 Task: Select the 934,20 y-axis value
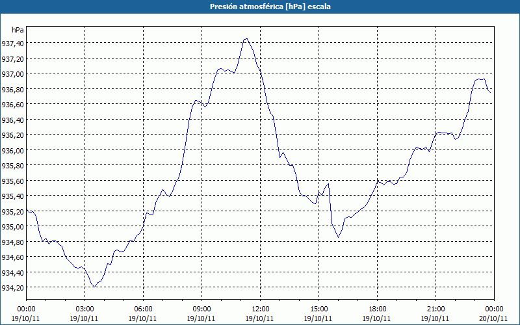coord(12,287)
